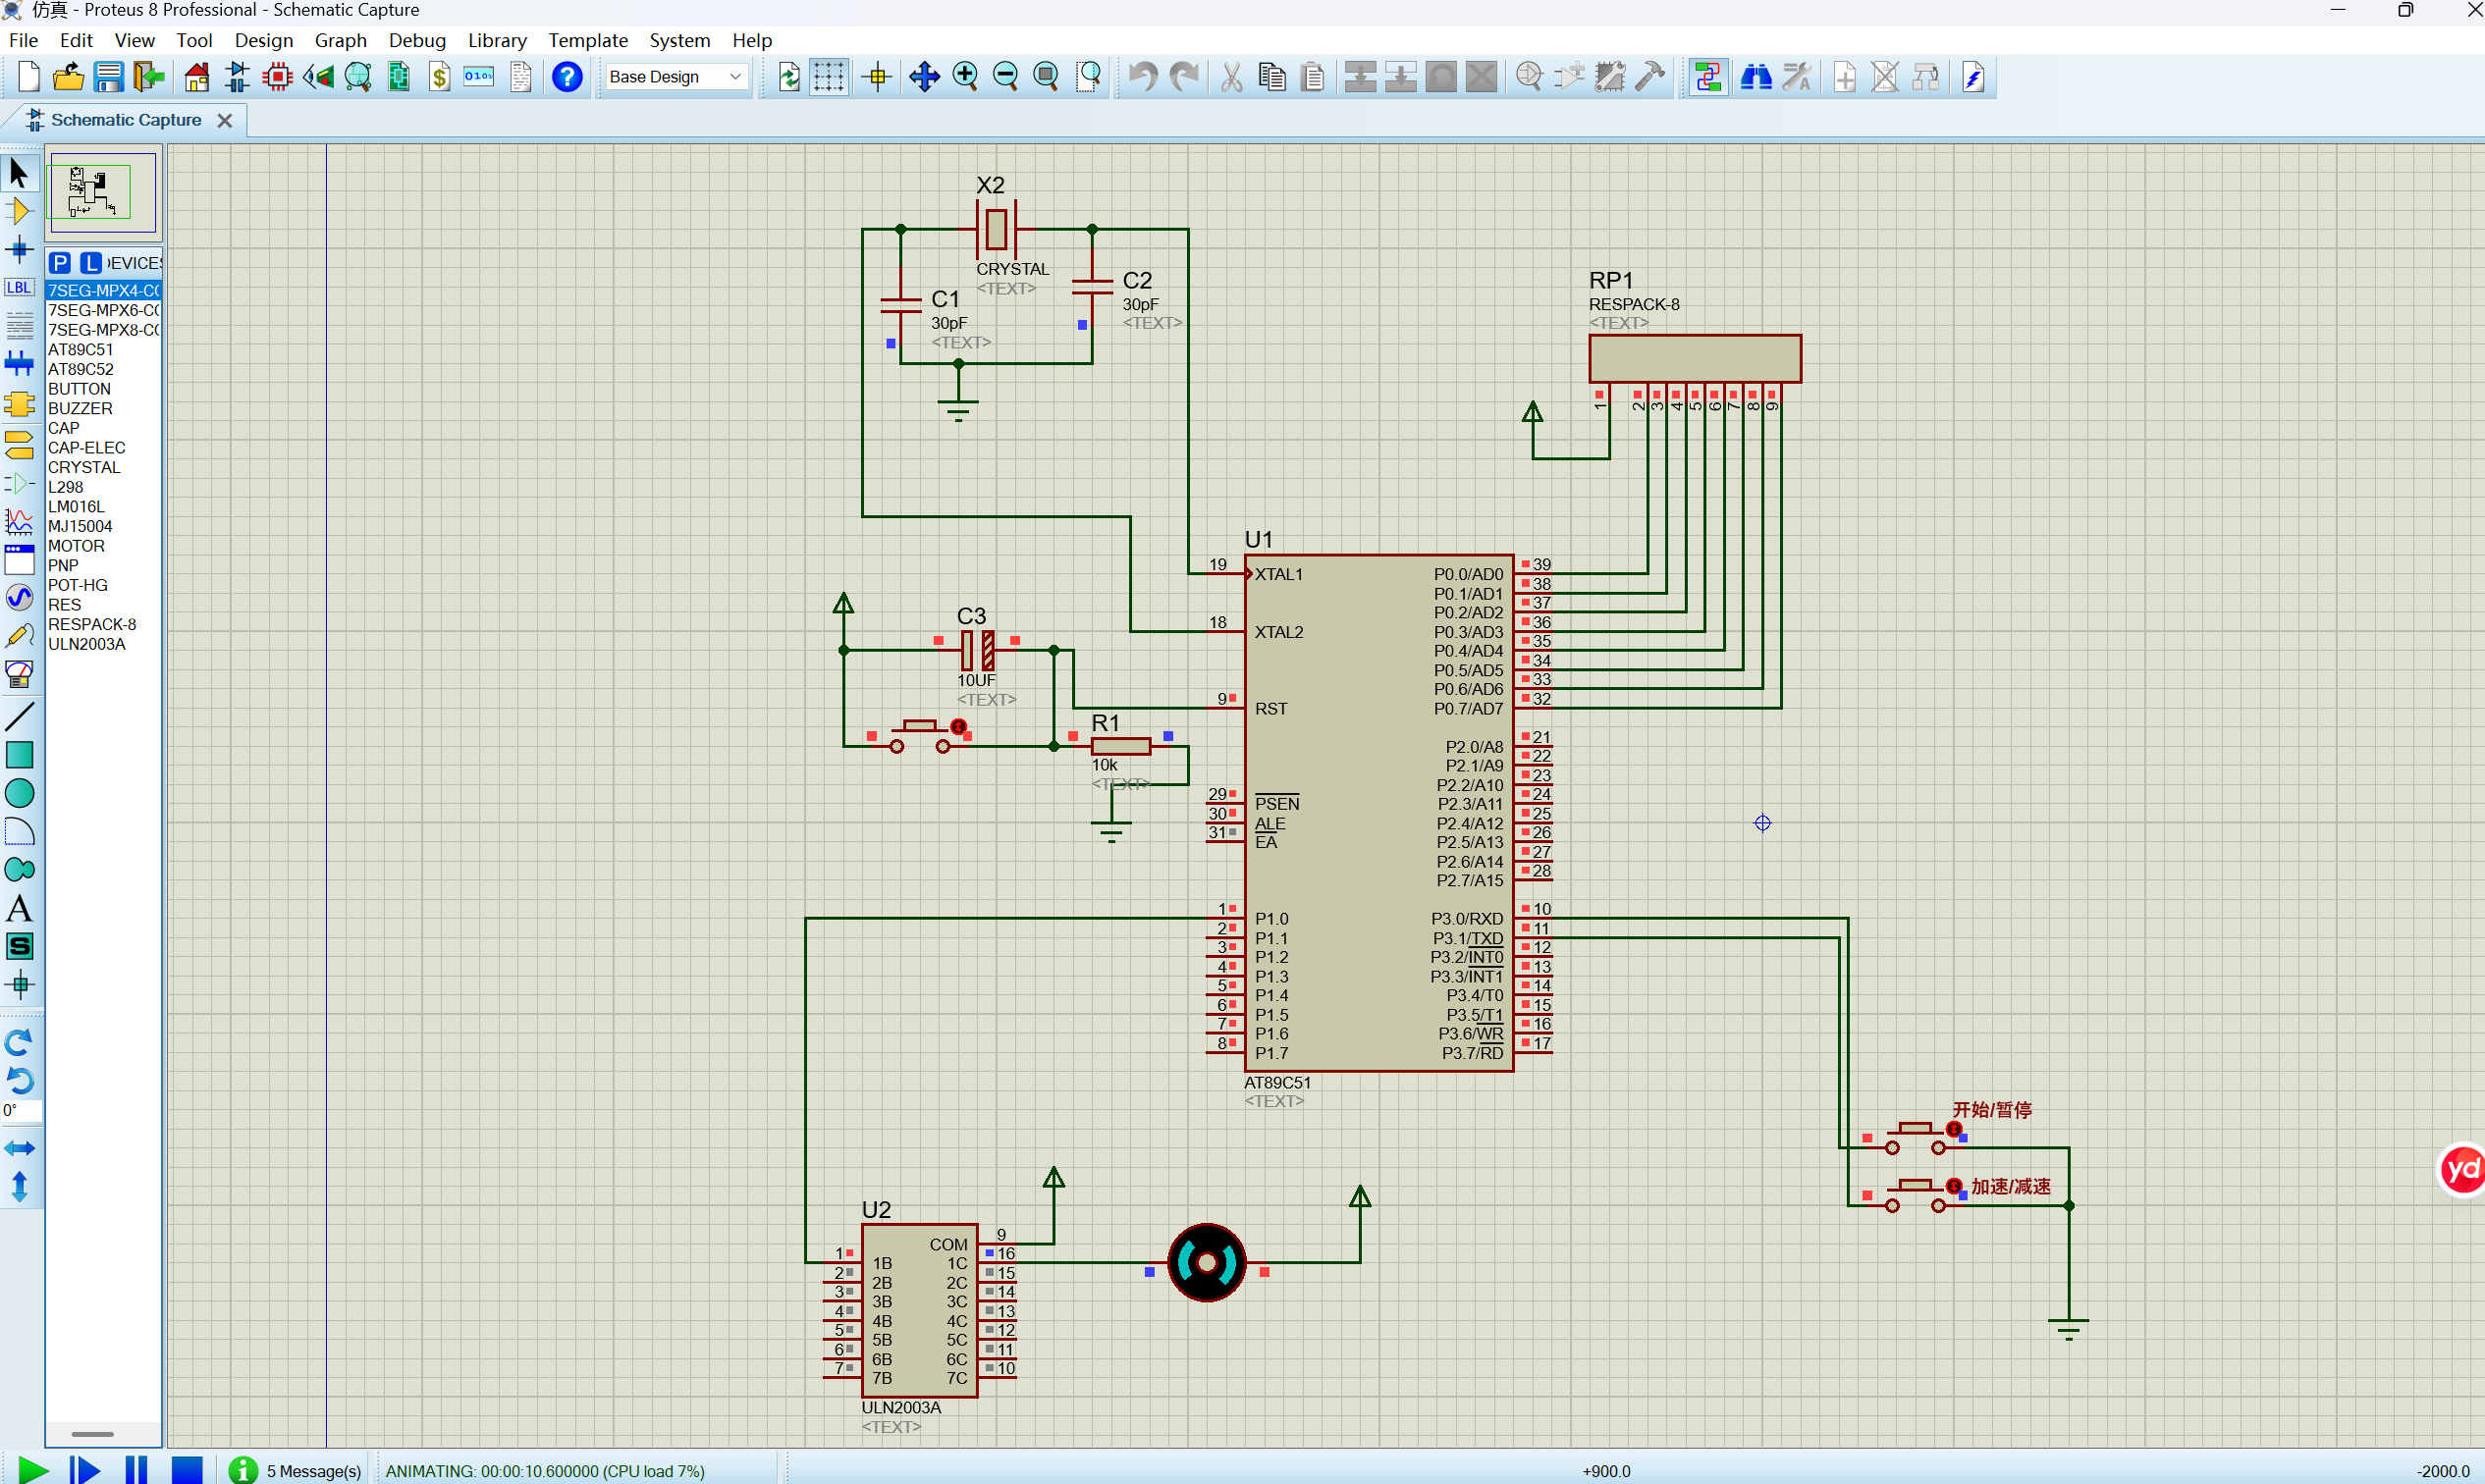Switch to Component Mode tool

pyautogui.click(x=19, y=211)
